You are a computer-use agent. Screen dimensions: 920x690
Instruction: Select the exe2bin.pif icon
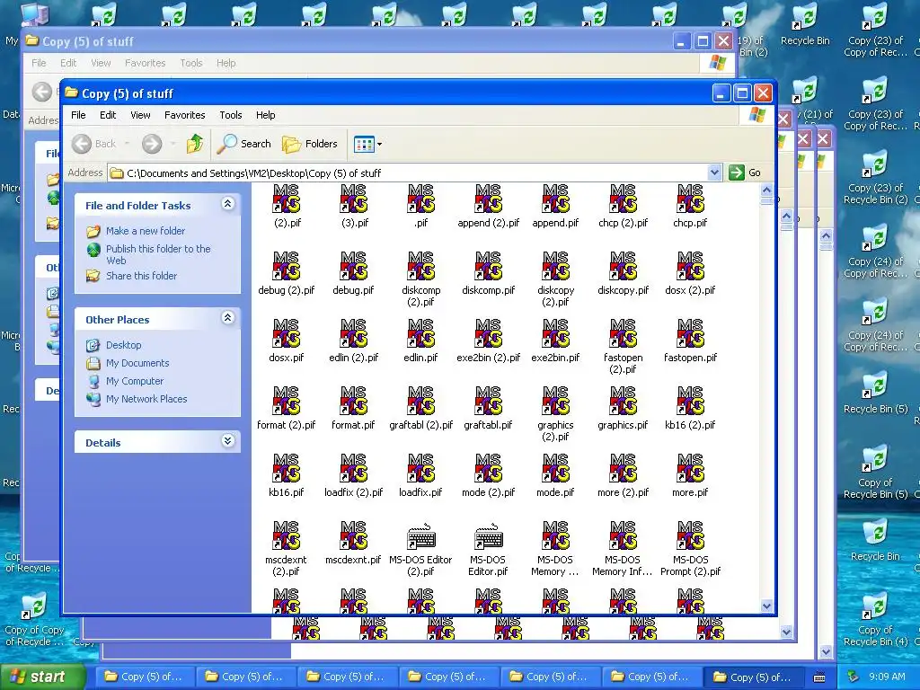(x=555, y=332)
